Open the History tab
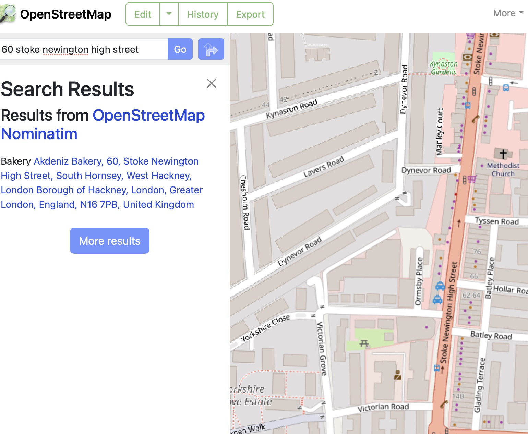528x434 pixels. tap(203, 14)
